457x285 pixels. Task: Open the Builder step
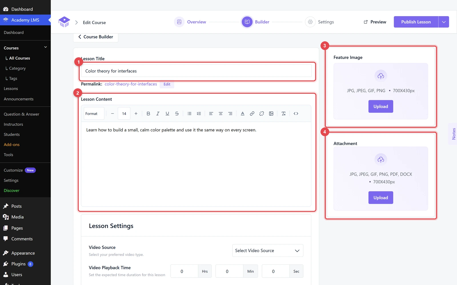coord(255,22)
